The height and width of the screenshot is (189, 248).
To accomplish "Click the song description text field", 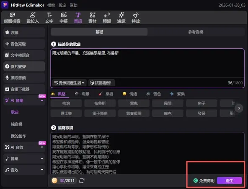I will tap(147, 63).
